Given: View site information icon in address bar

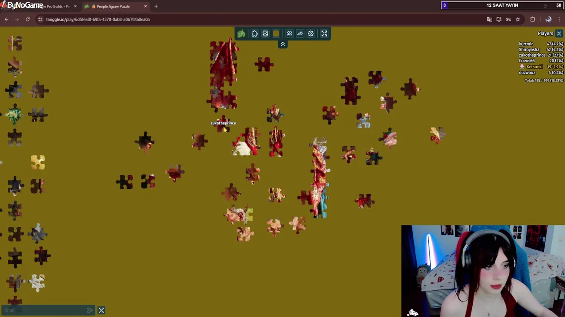Looking at the screenshot, I should click(40, 19).
